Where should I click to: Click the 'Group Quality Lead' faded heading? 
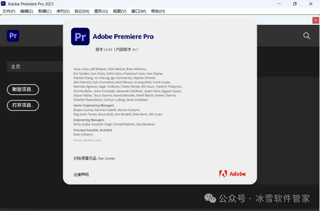click(87, 140)
